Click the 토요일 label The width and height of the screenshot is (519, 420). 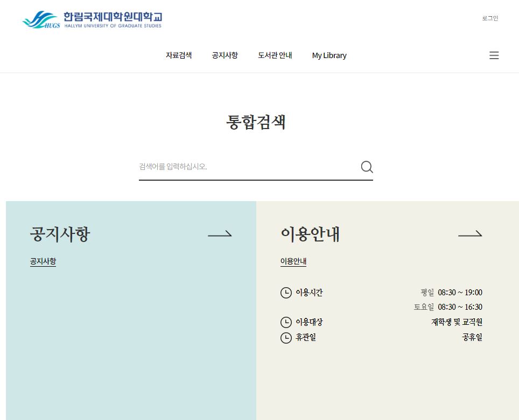click(424, 307)
